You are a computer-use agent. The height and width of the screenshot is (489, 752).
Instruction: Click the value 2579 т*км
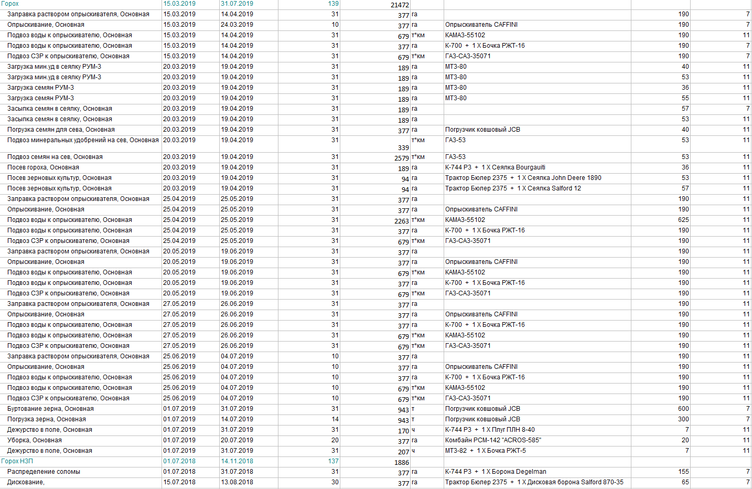pyautogui.click(x=401, y=158)
